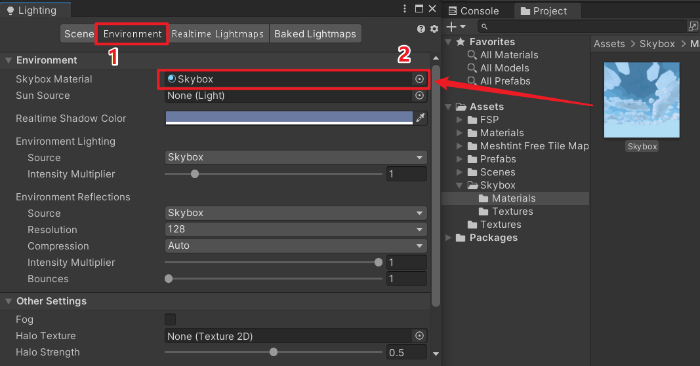
Task: Click the Lighting panel scroll down arrow
Action: (x=436, y=354)
